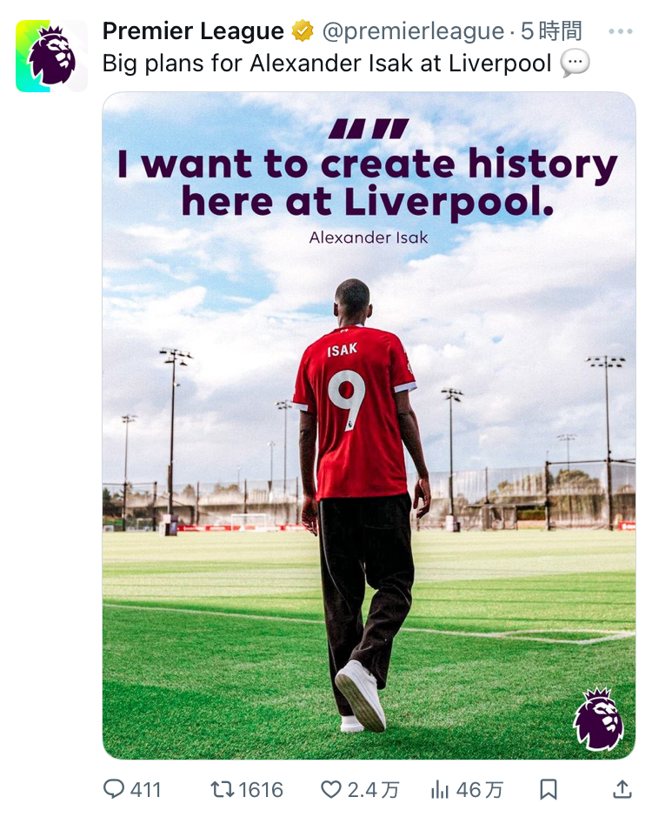
Task: Click the gold verified badge
Action: click(x=302, y=30)
